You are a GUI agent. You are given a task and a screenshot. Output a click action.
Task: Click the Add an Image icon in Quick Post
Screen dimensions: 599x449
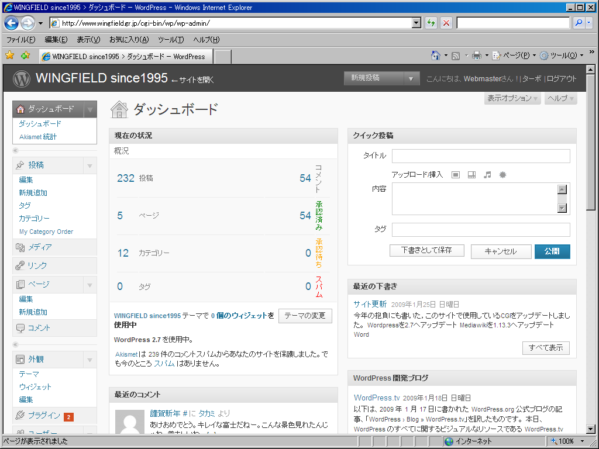click(x=455, y=175)
